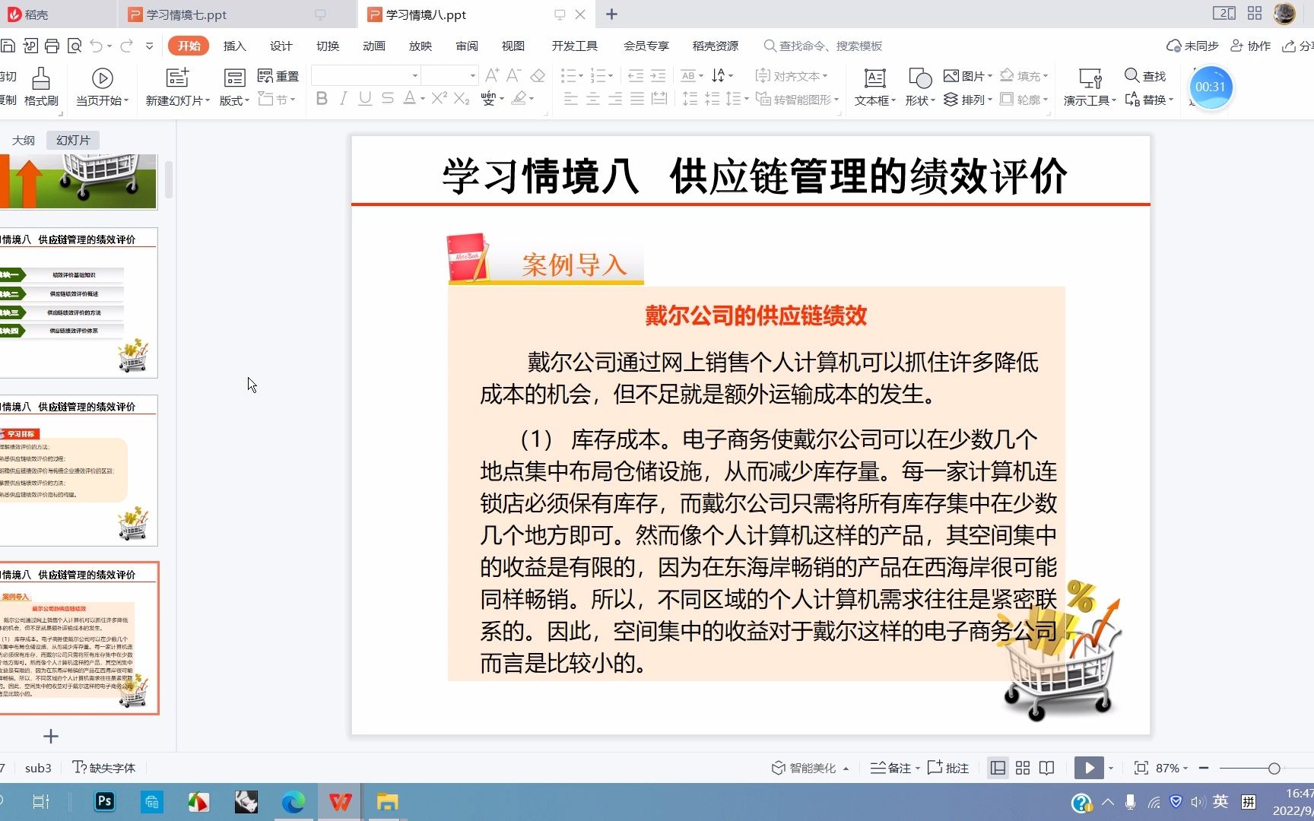Add a new slide with the plus button
This screenshot has height=821, width=1314.
[x=51, y=736]
